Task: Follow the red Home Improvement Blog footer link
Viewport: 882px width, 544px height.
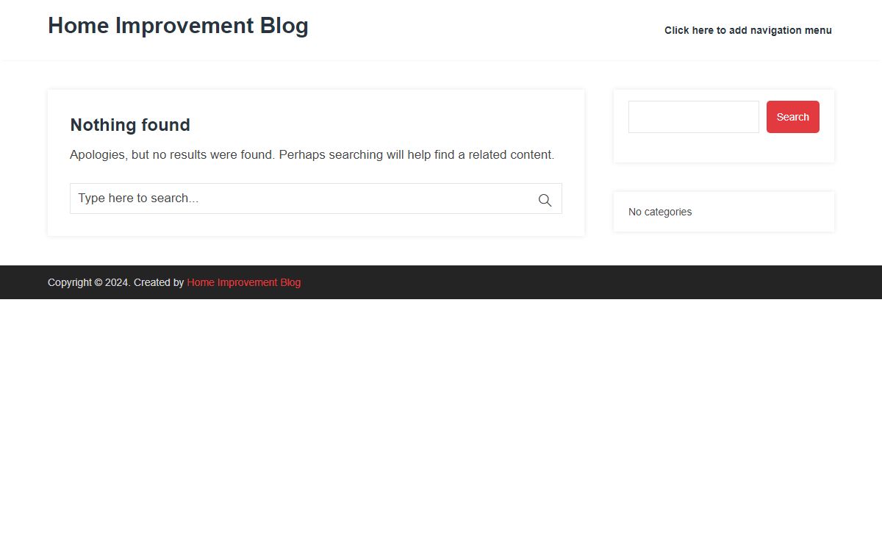Action: point(244,282)
